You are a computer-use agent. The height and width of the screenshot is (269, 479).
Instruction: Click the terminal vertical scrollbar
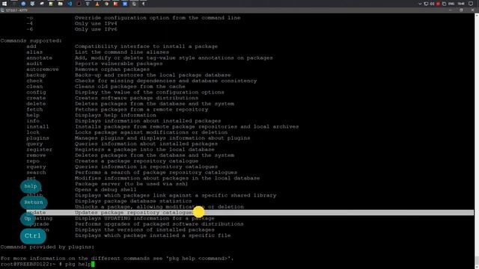coord(477,140)
